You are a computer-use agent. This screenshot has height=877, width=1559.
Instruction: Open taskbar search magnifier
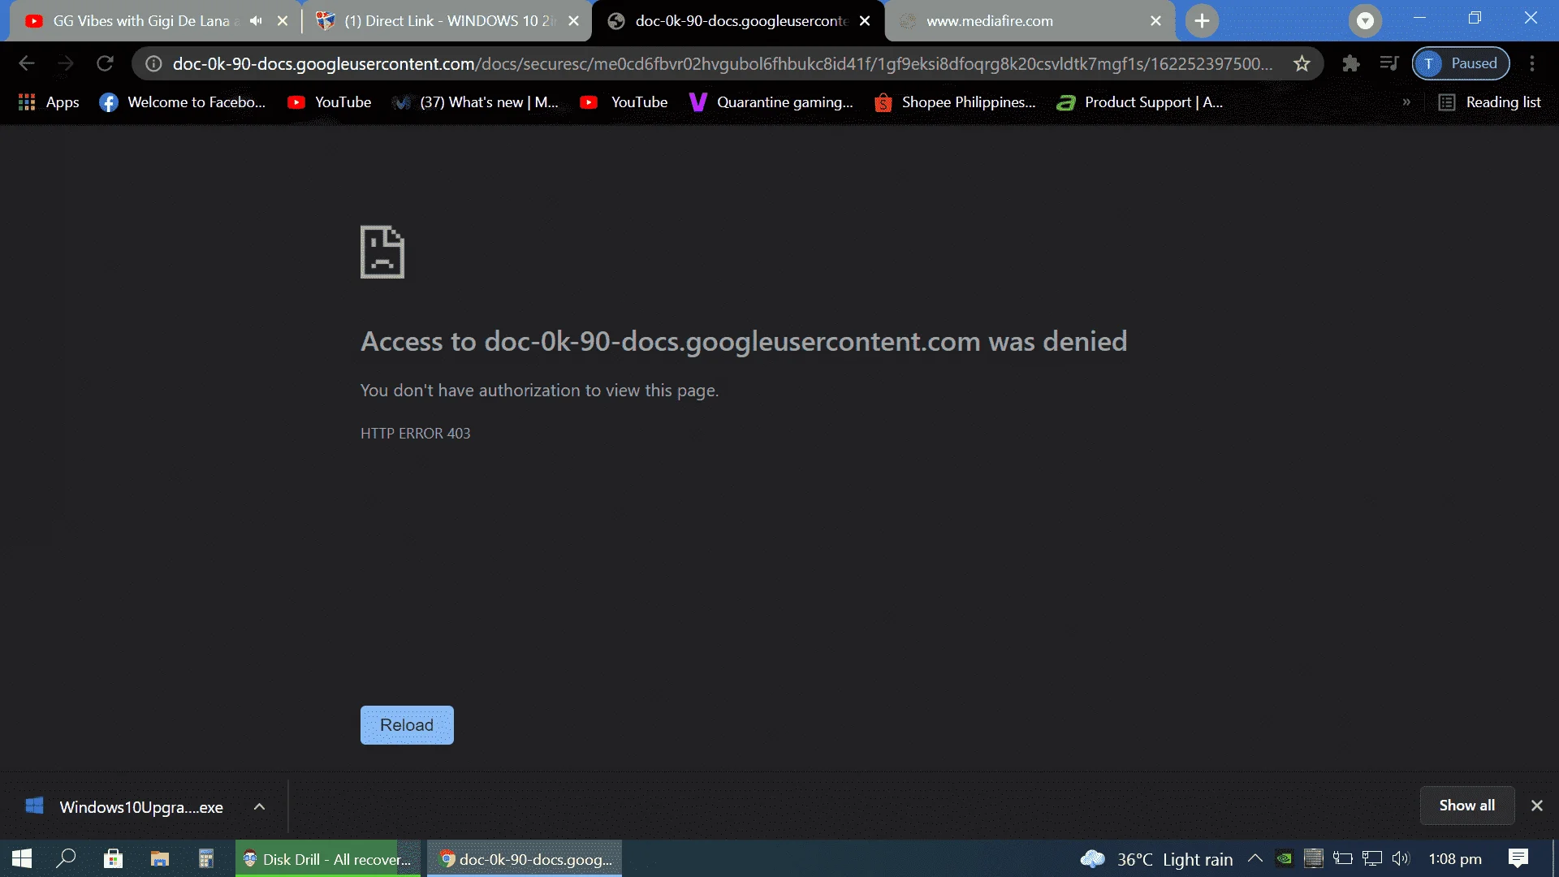(67, 859)
